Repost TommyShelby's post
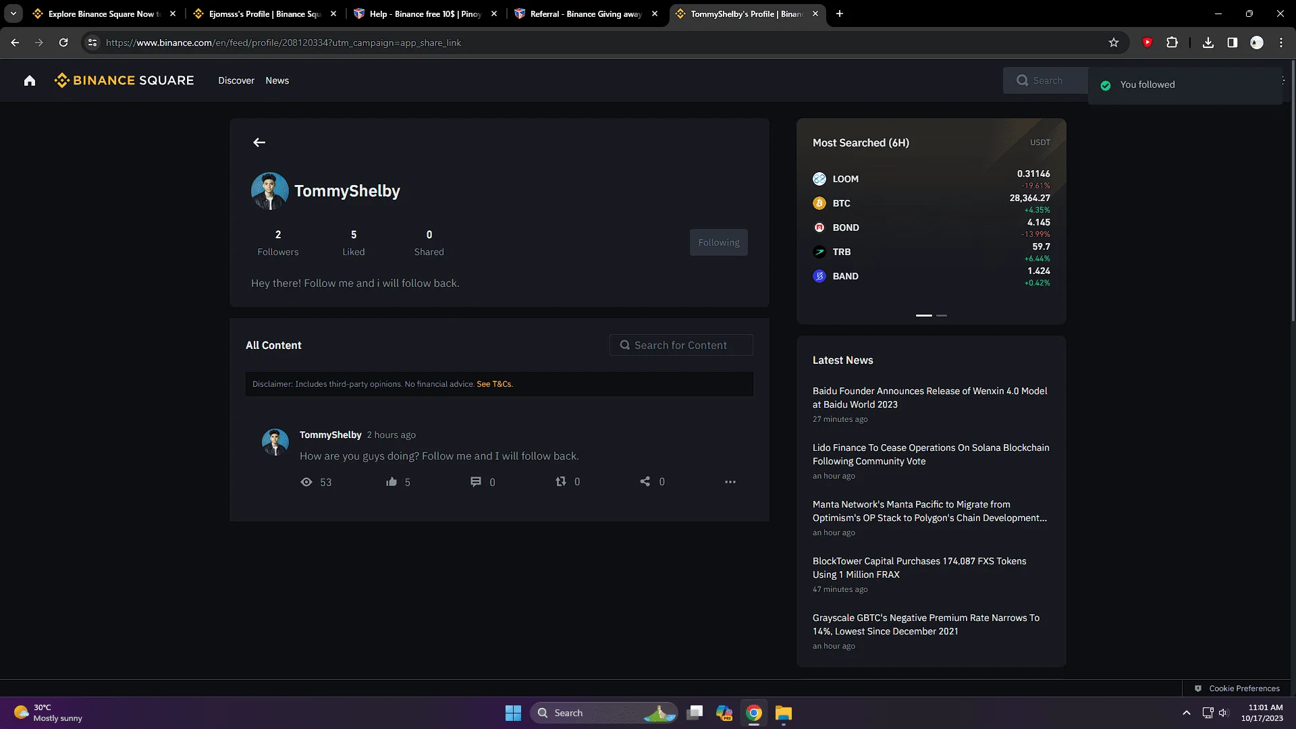Screen dimensions: 1296x729 [x=561, y=482]
